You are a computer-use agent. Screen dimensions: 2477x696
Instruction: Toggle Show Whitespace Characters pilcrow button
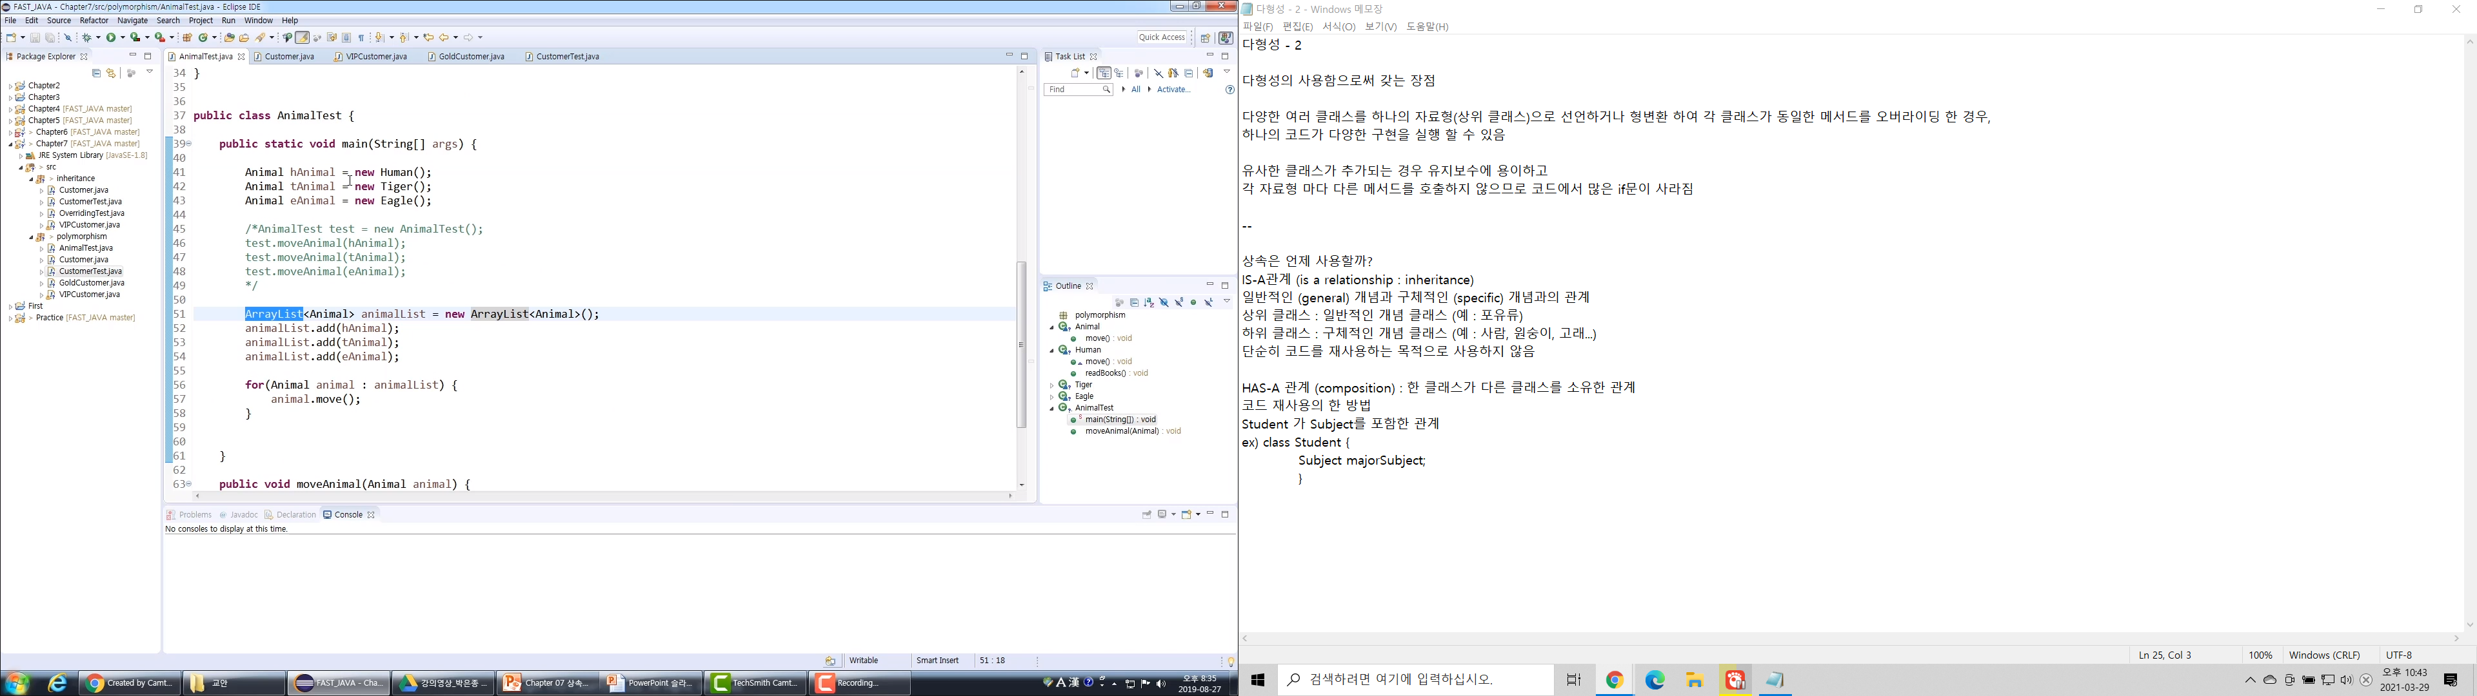[361, 37]
